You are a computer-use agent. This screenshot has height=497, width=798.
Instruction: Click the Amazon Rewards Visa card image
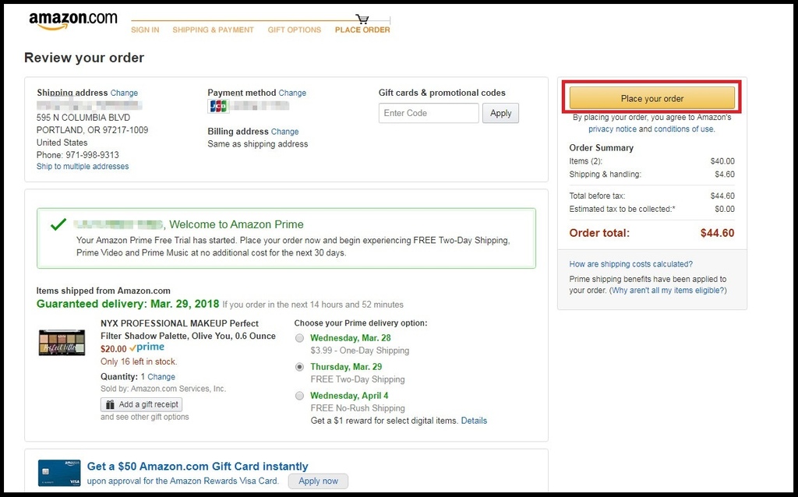point(59,473)
